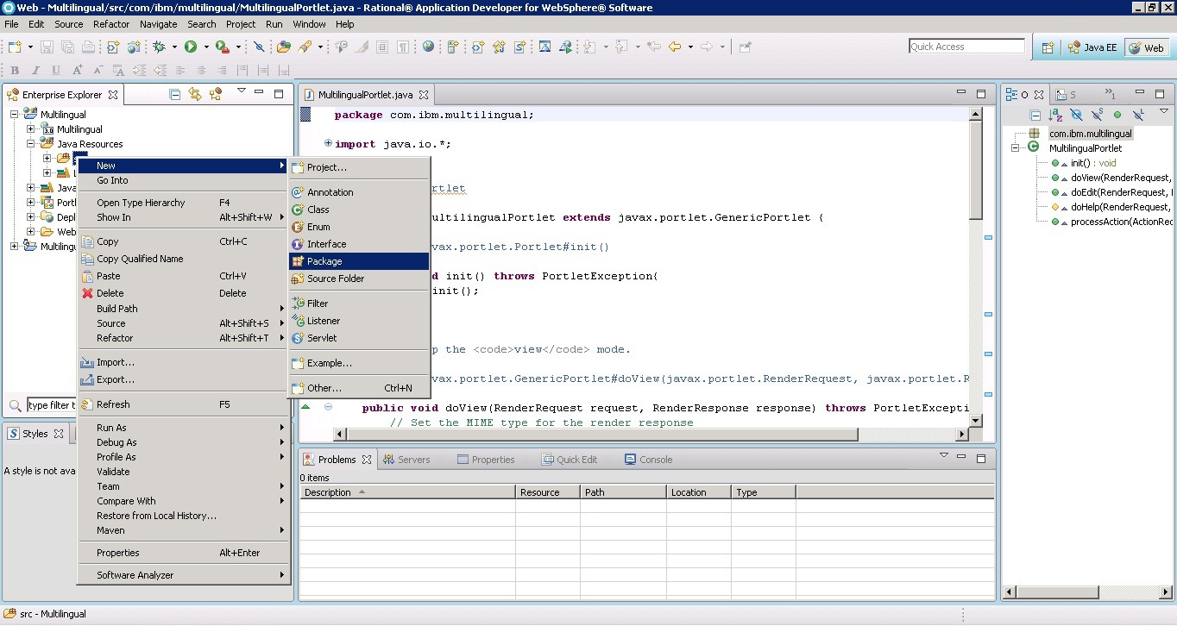Switch to the Servers tab
The height and width of the screenshot is (626, 1177).
pyautogui.click(x=406, y=460)
